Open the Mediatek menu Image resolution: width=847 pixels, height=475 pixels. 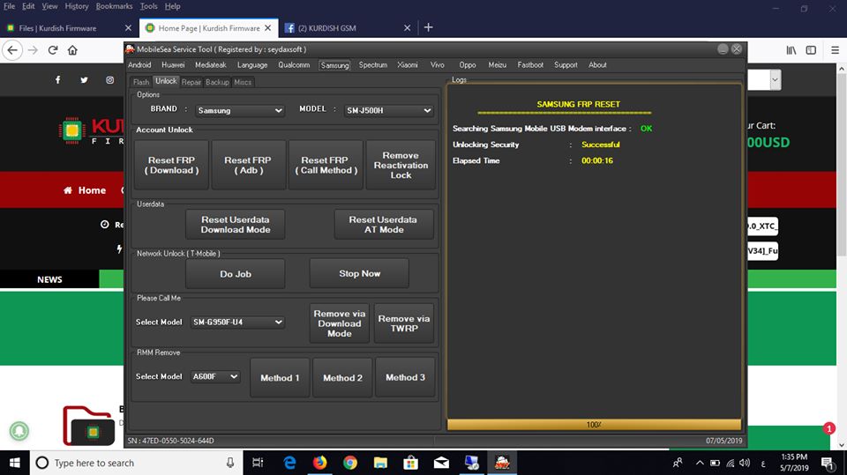[x=211, y=65]
